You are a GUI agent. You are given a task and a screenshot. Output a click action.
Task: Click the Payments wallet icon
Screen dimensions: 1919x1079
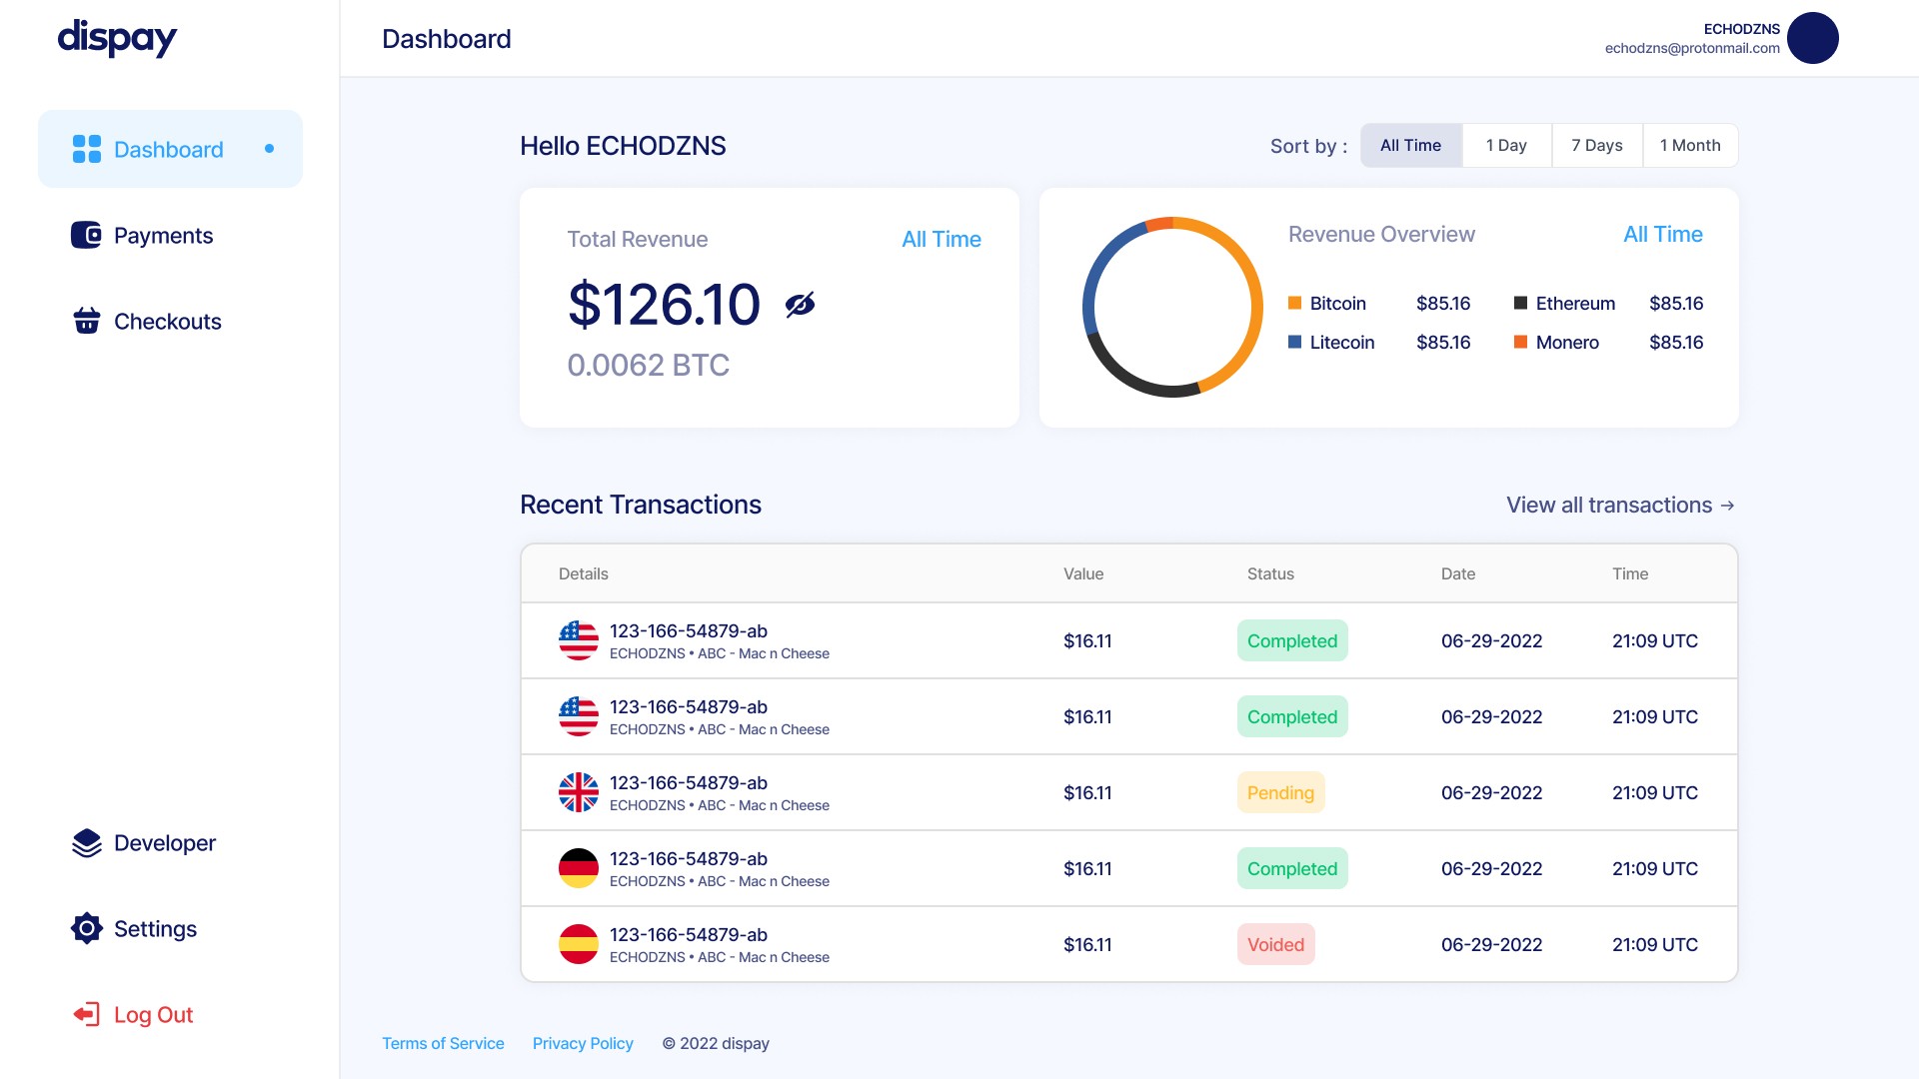(87, 235)
